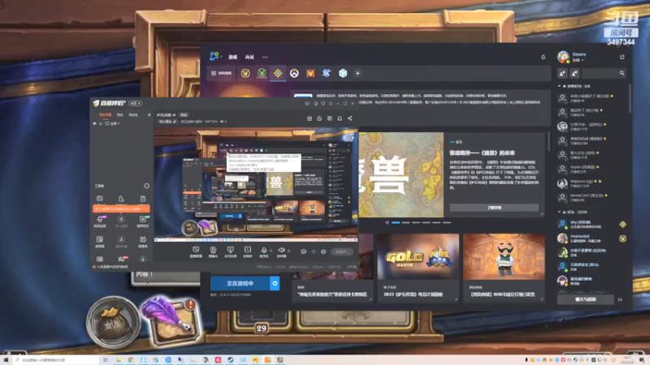Screen dimensions: 650x365
Task: Click the share icon in streaming app
Action: 350,118
